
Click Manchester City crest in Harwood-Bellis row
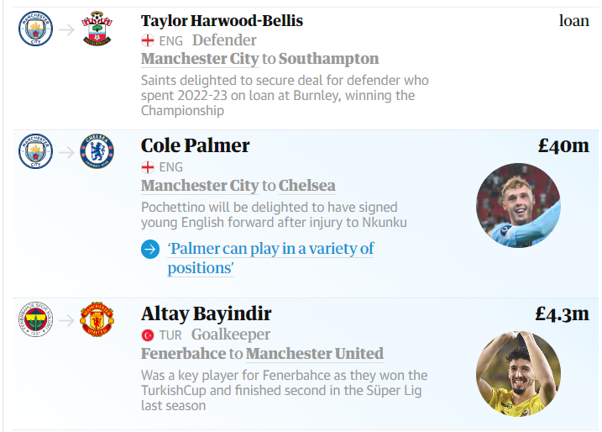click(x=36, y=29)
